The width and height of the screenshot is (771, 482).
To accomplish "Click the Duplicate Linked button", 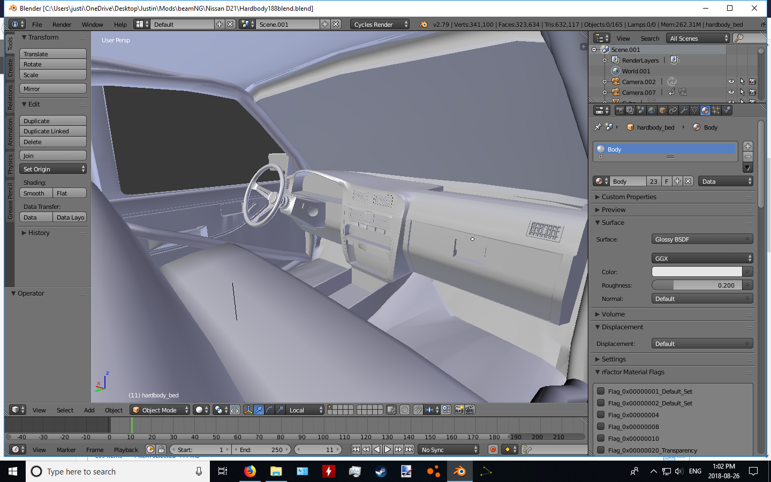I will [x=52, y=131].
